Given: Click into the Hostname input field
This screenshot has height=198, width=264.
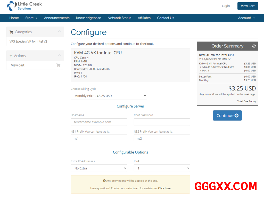Looking at the screenshot, I should [x=99, y=122].
